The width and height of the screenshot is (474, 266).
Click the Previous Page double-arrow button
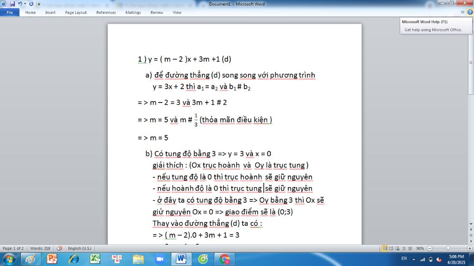471,230
